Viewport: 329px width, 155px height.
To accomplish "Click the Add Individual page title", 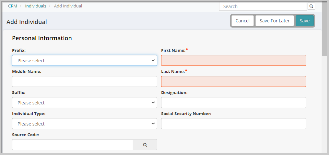I will click(27, 22).
